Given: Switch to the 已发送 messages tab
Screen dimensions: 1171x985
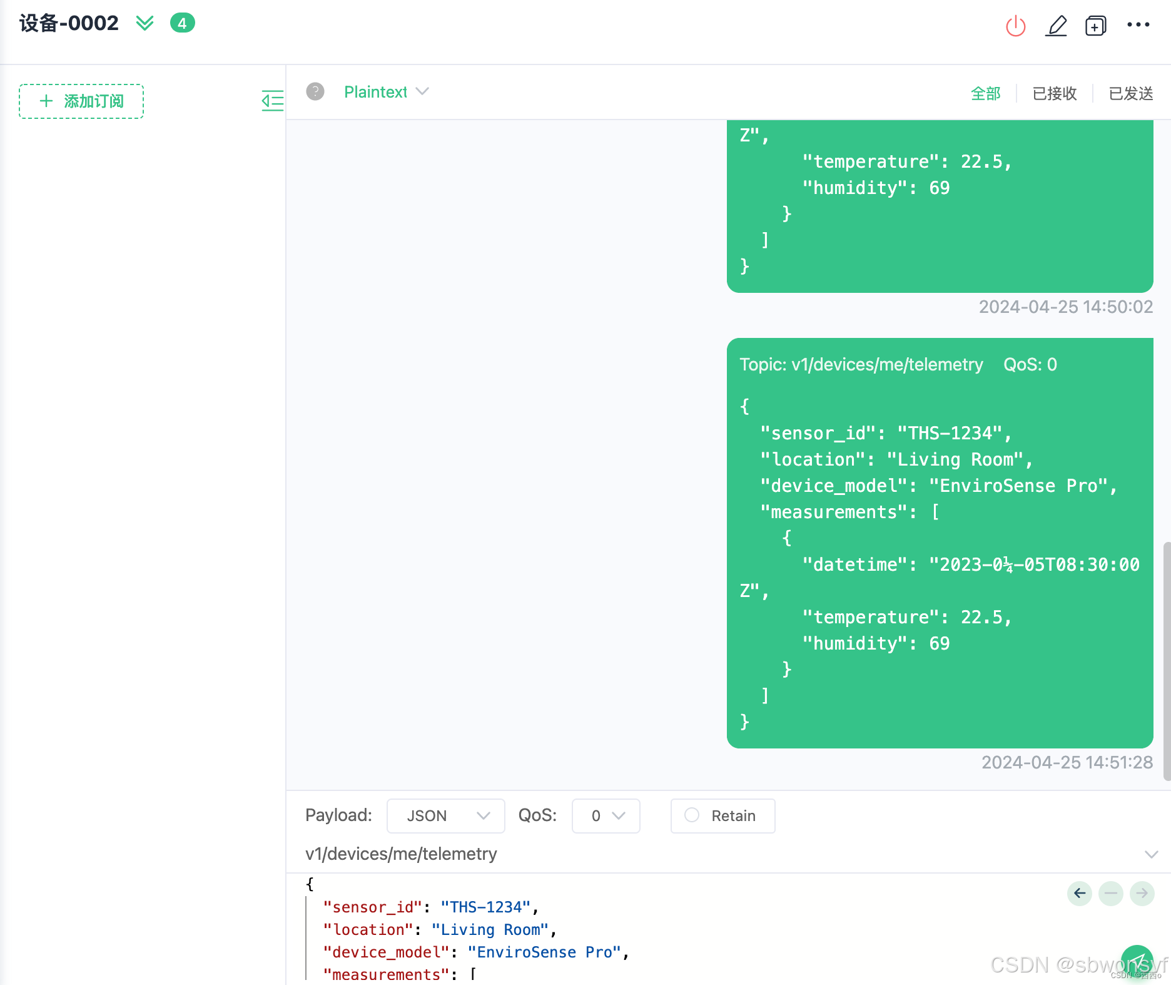Looking at the screenshot, I should pos(1130,93).
